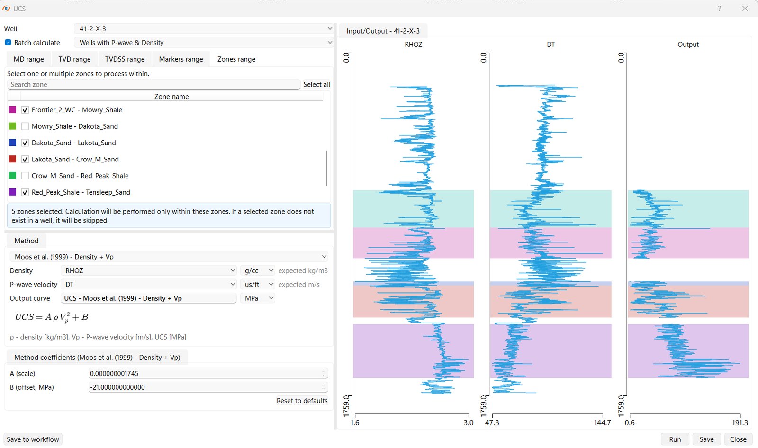Open the g/cc density unit dropdown
The height and width of the screenshot is (448, 758).
[x=258, y=270]
